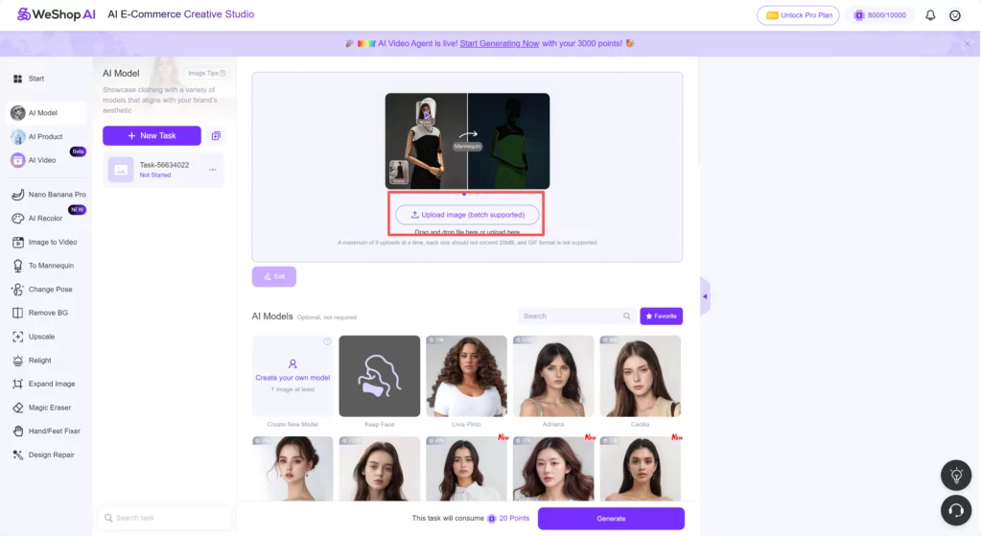The width and height of the screenshot is (982, 536).
Task: Open the Image Tips help icon
Action: (x=222, y=73)
